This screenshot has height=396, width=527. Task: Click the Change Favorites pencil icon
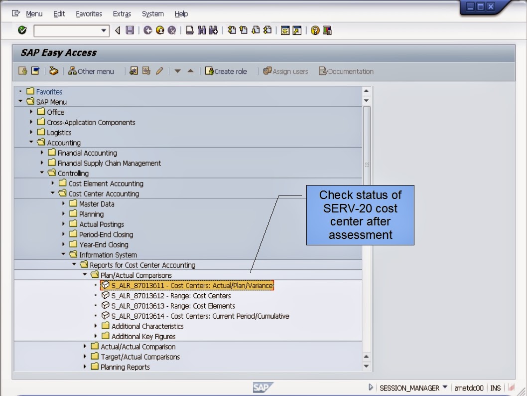point(159,71)
